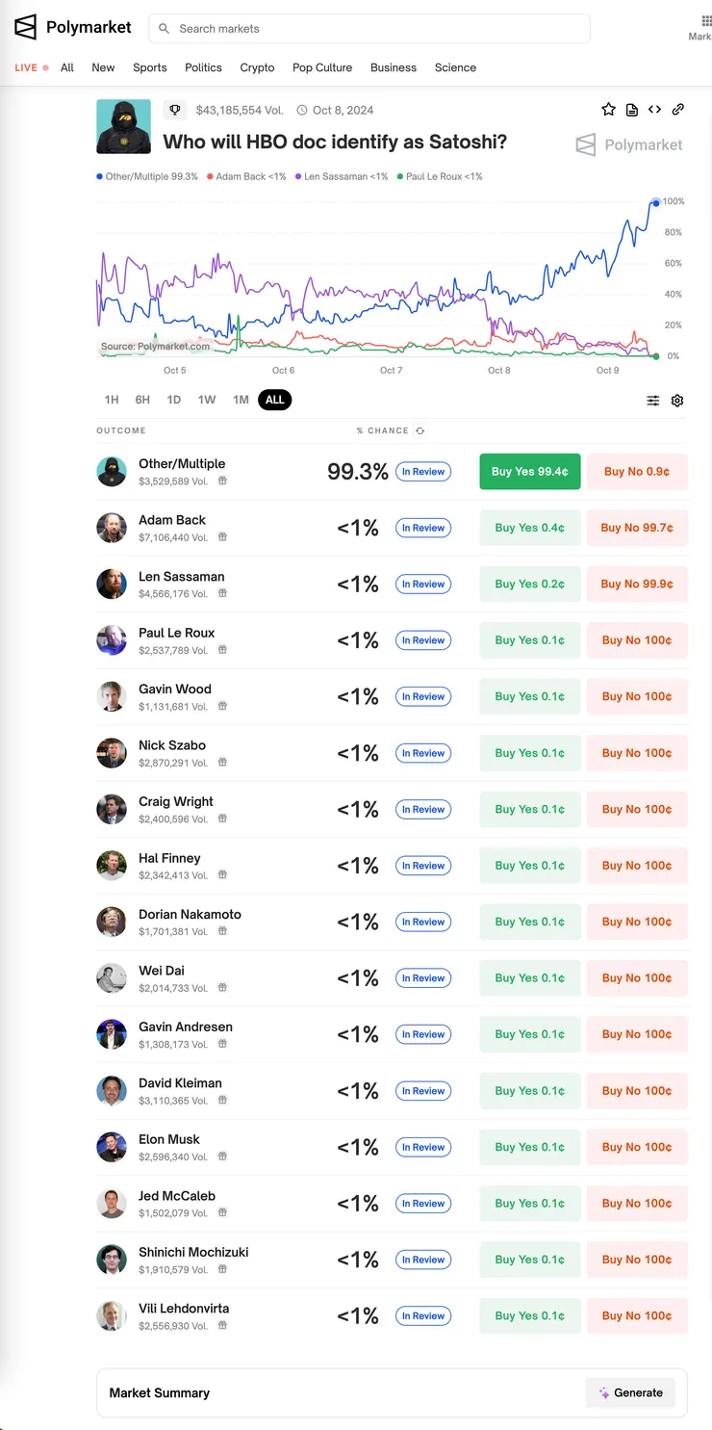Viewport: 712px width, 1430px height.
Task: Click gift icon under Other/Multiple
Action: coord(222,481)
